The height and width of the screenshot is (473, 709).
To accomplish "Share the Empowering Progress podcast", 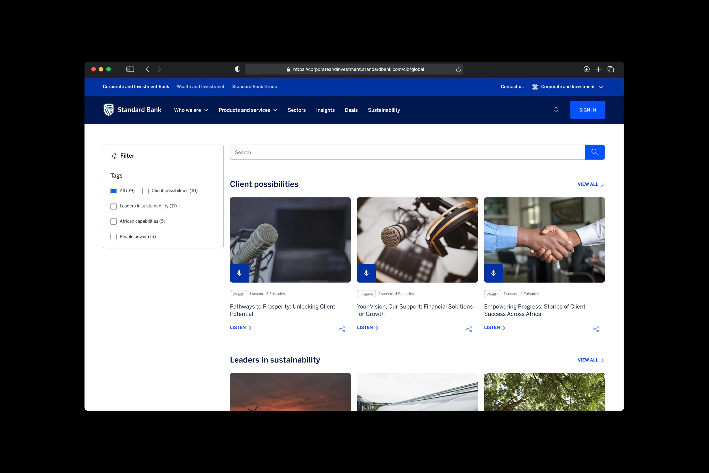I will tap(596, 329).
